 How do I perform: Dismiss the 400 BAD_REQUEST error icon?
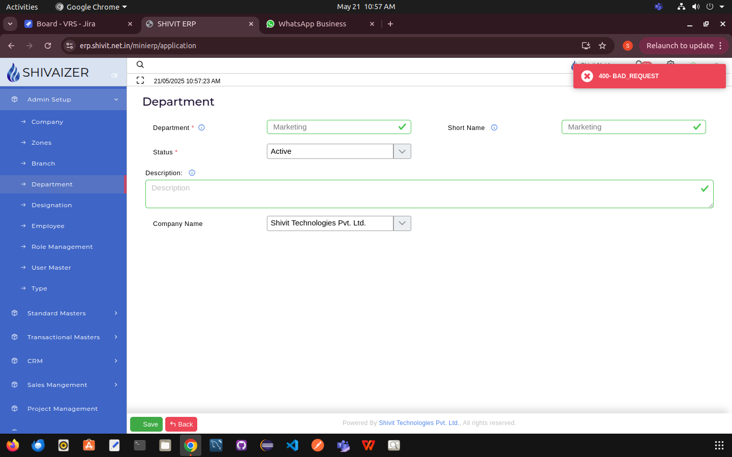coord(587,76)
